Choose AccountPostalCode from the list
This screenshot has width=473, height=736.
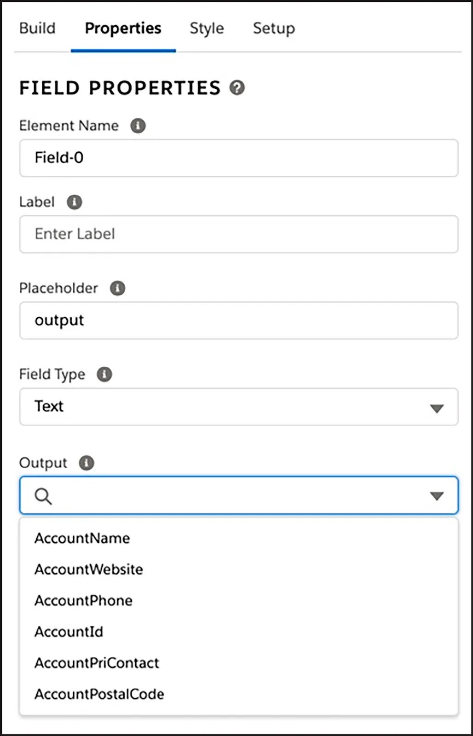pos(99,694)
